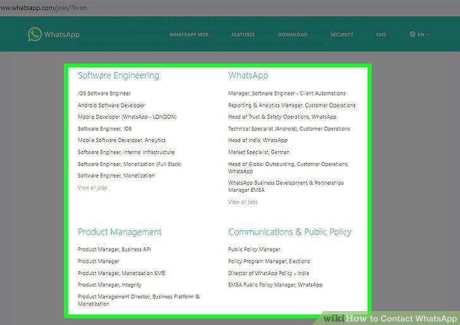
Task: Open Manager, Software Engineer - Client Automations
Action: (287, 94)
